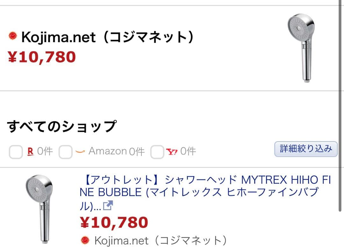Viewport: 344px width, 248px height.
Task: Enable the Rakuten 0件 checkbox
Action: (16, 151)
